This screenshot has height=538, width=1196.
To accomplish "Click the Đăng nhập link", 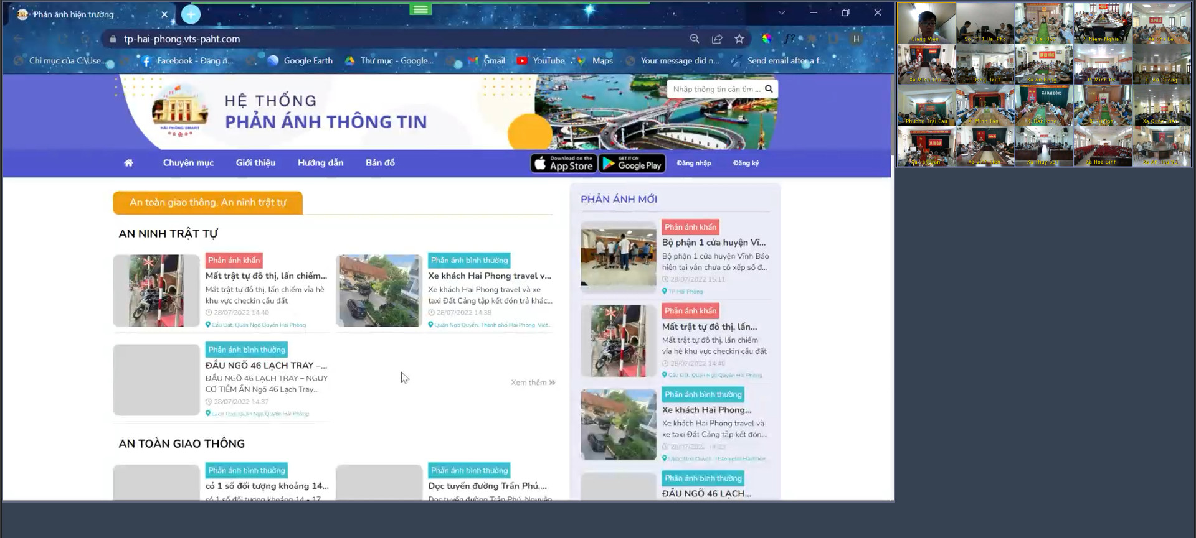I will coord(694,163).
